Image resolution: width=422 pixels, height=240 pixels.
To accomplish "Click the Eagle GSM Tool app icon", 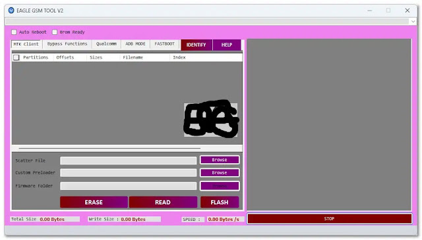I will (x=11, y=11).
